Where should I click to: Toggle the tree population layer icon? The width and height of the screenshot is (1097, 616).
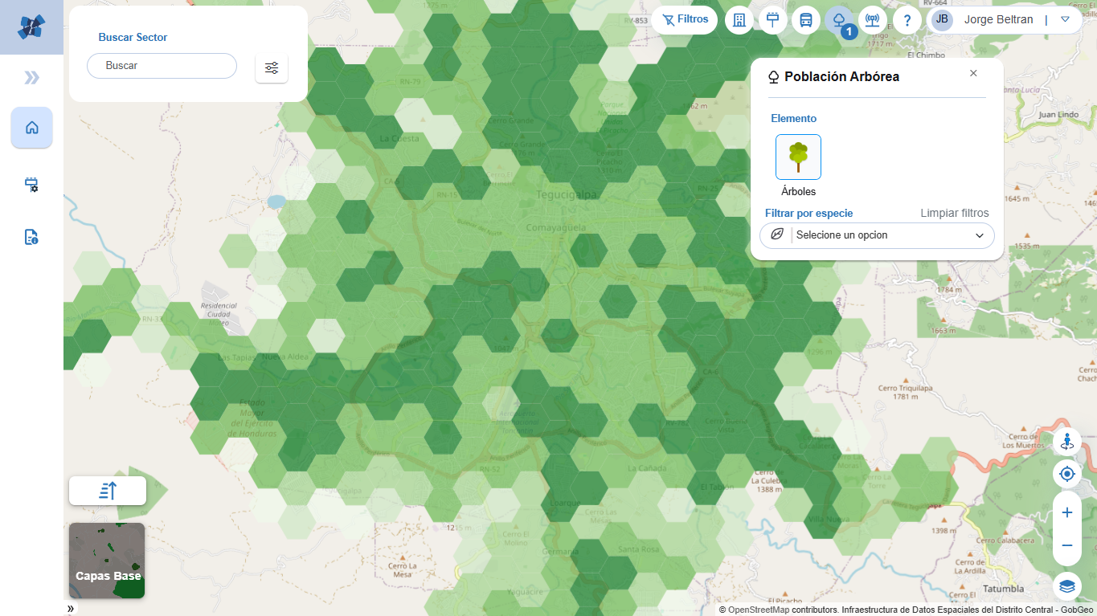pos(839,20)
